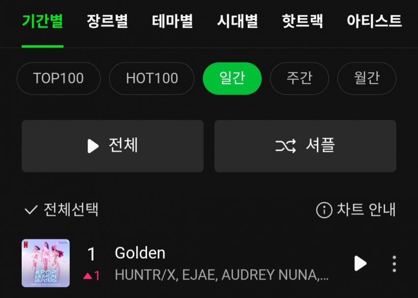This screenshot has width=418, height=298.
Task: Switch to the 월간 monthly chart
Action: click(x=367, y=78)
